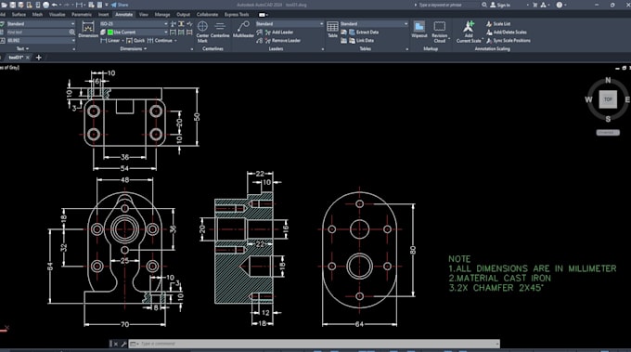Viewport: 631px width, 352px height.
Task: Switch to the Collaborate ribbon tab
Action: pos(207,15)
